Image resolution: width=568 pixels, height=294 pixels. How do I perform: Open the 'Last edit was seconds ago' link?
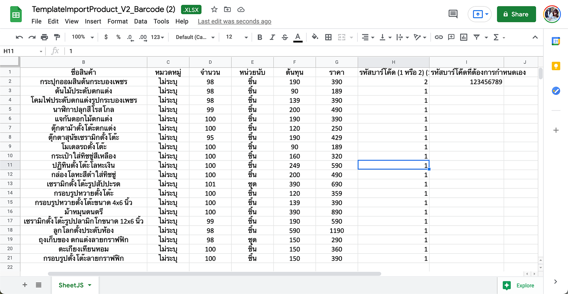coord(234,21)
